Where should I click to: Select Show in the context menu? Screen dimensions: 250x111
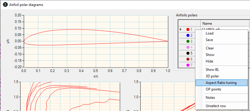[222, 55]
